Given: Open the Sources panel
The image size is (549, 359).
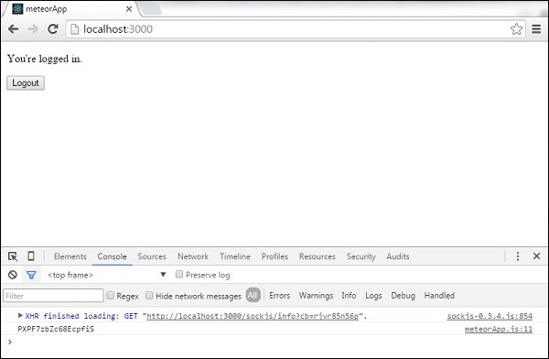Looking at the screenshot, I should pos(152,256).
